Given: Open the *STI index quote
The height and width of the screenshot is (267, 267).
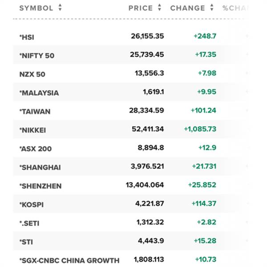Looking at the screenshot, I should click(x=26, y=242).
